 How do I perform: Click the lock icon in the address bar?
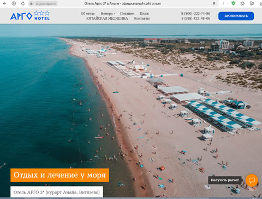31,3
